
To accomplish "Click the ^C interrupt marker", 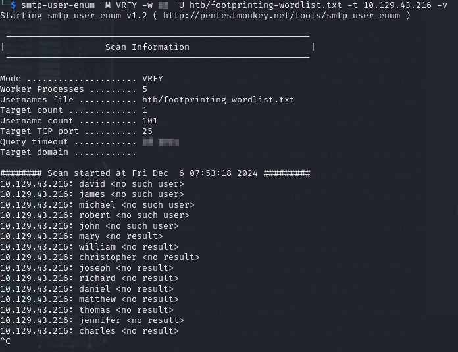I will click(x=5, y=341).
